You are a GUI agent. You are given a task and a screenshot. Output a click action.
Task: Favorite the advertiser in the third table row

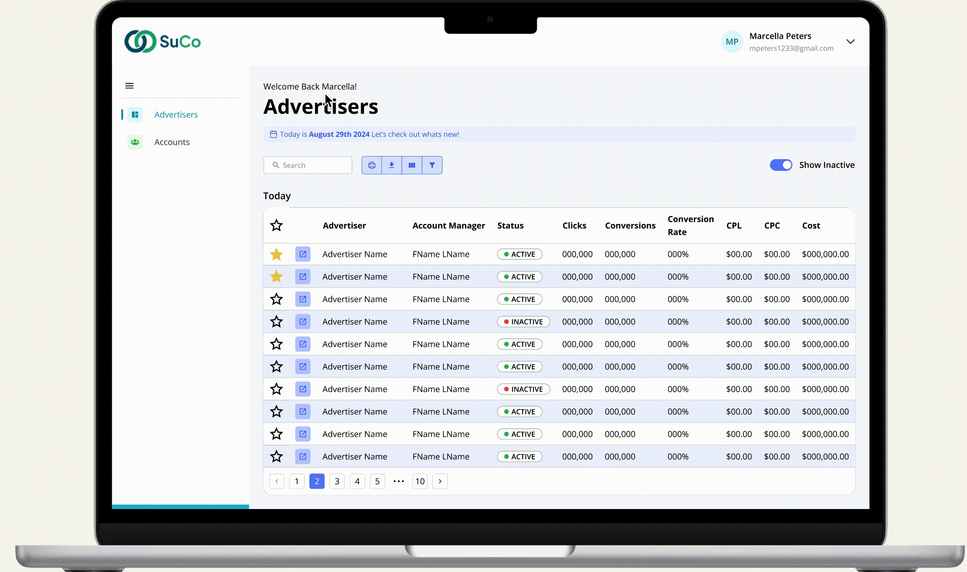(x=276, y=299)
